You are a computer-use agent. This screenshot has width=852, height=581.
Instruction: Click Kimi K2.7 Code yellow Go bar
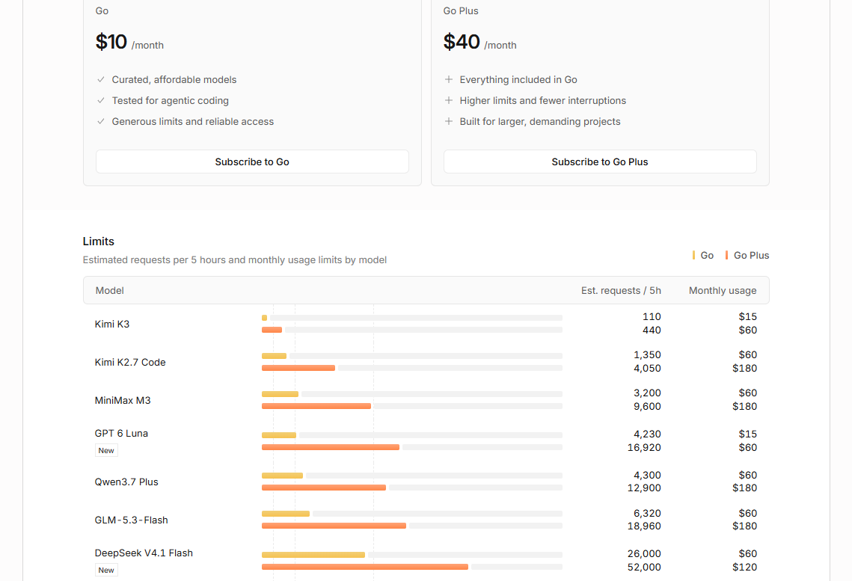click(x=274, y=356)
